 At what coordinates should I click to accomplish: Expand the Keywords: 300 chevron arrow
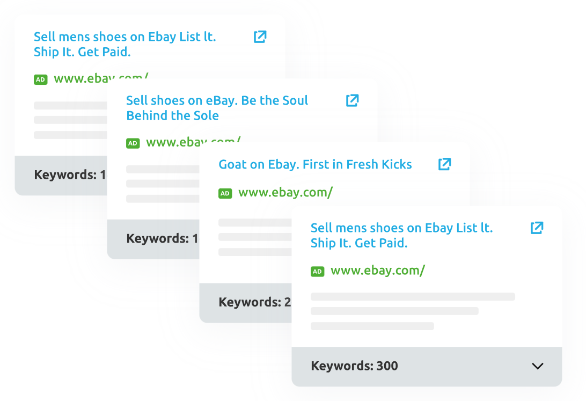point(537,366)
